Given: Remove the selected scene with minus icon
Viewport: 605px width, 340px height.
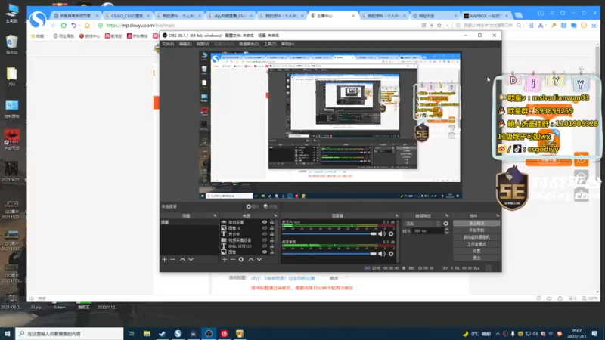Looking at the screenshot, I should tap(173, 260).
